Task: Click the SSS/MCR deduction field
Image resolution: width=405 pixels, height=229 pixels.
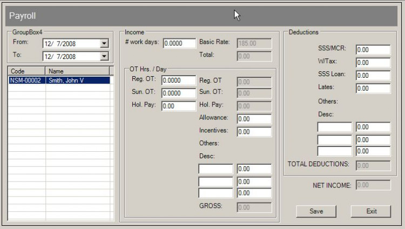Action: tap(373, 50)
